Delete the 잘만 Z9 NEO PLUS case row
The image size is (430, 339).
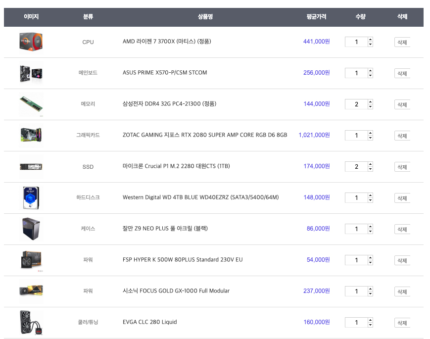402,229
